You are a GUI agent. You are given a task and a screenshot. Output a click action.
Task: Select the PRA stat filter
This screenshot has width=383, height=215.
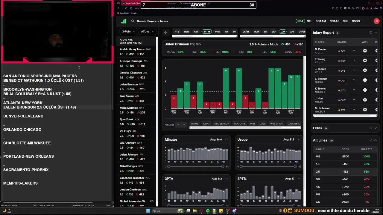pos(217,32)
